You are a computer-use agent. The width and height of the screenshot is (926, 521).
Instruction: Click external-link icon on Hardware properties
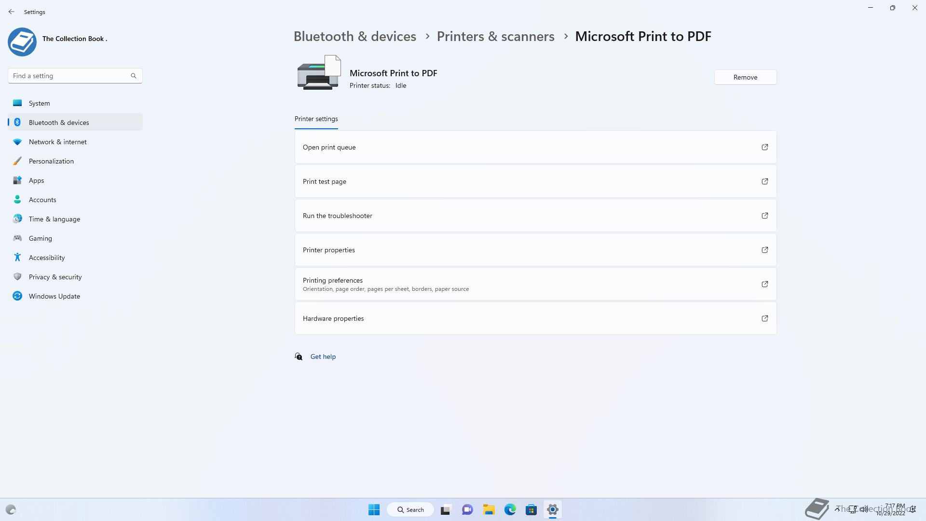[x=765, y=318]
